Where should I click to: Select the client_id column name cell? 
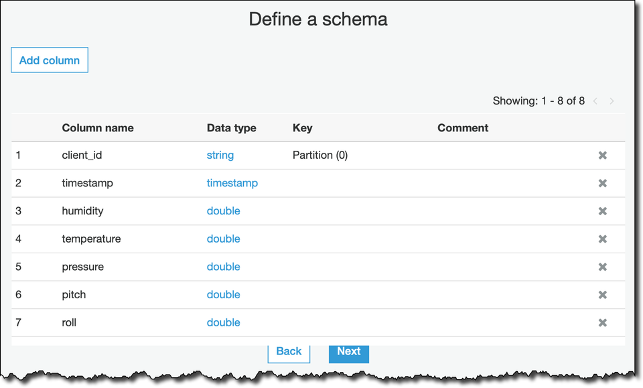point(82,155)
